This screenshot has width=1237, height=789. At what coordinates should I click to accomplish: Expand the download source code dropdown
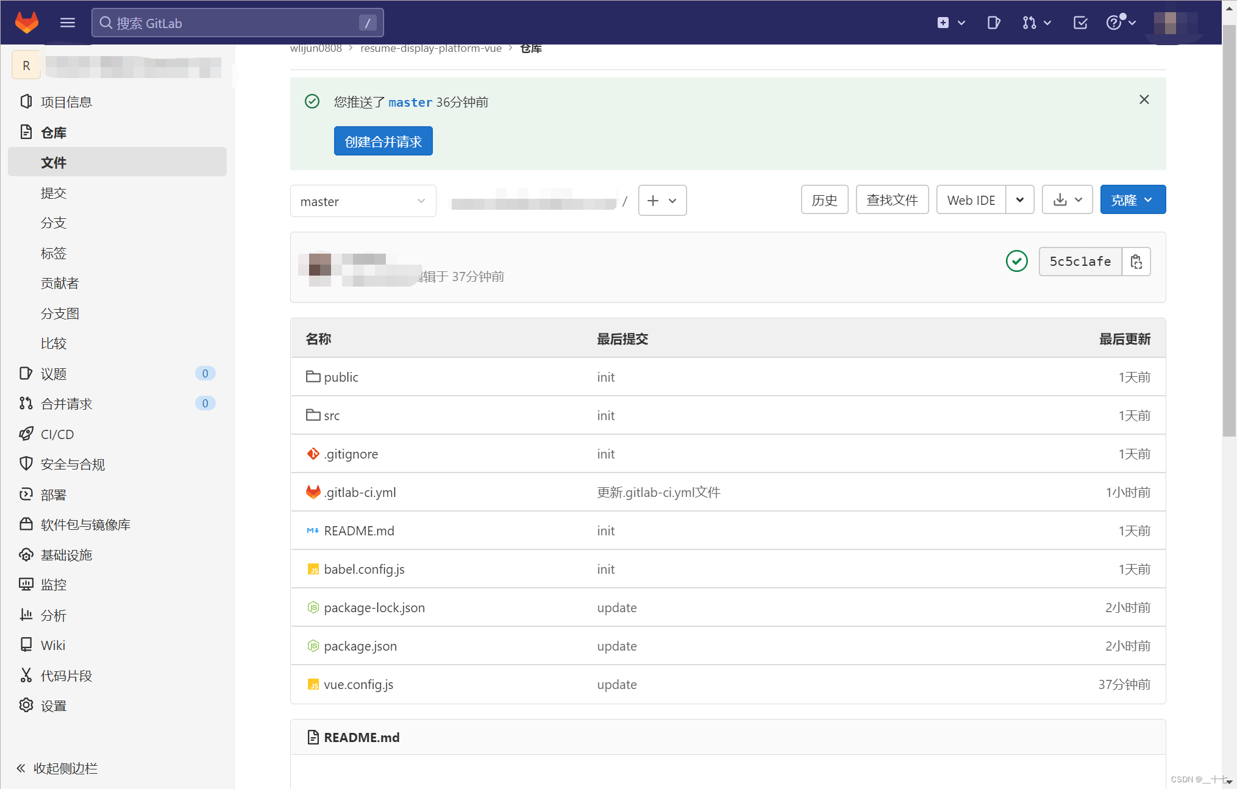pos(1067,200)
